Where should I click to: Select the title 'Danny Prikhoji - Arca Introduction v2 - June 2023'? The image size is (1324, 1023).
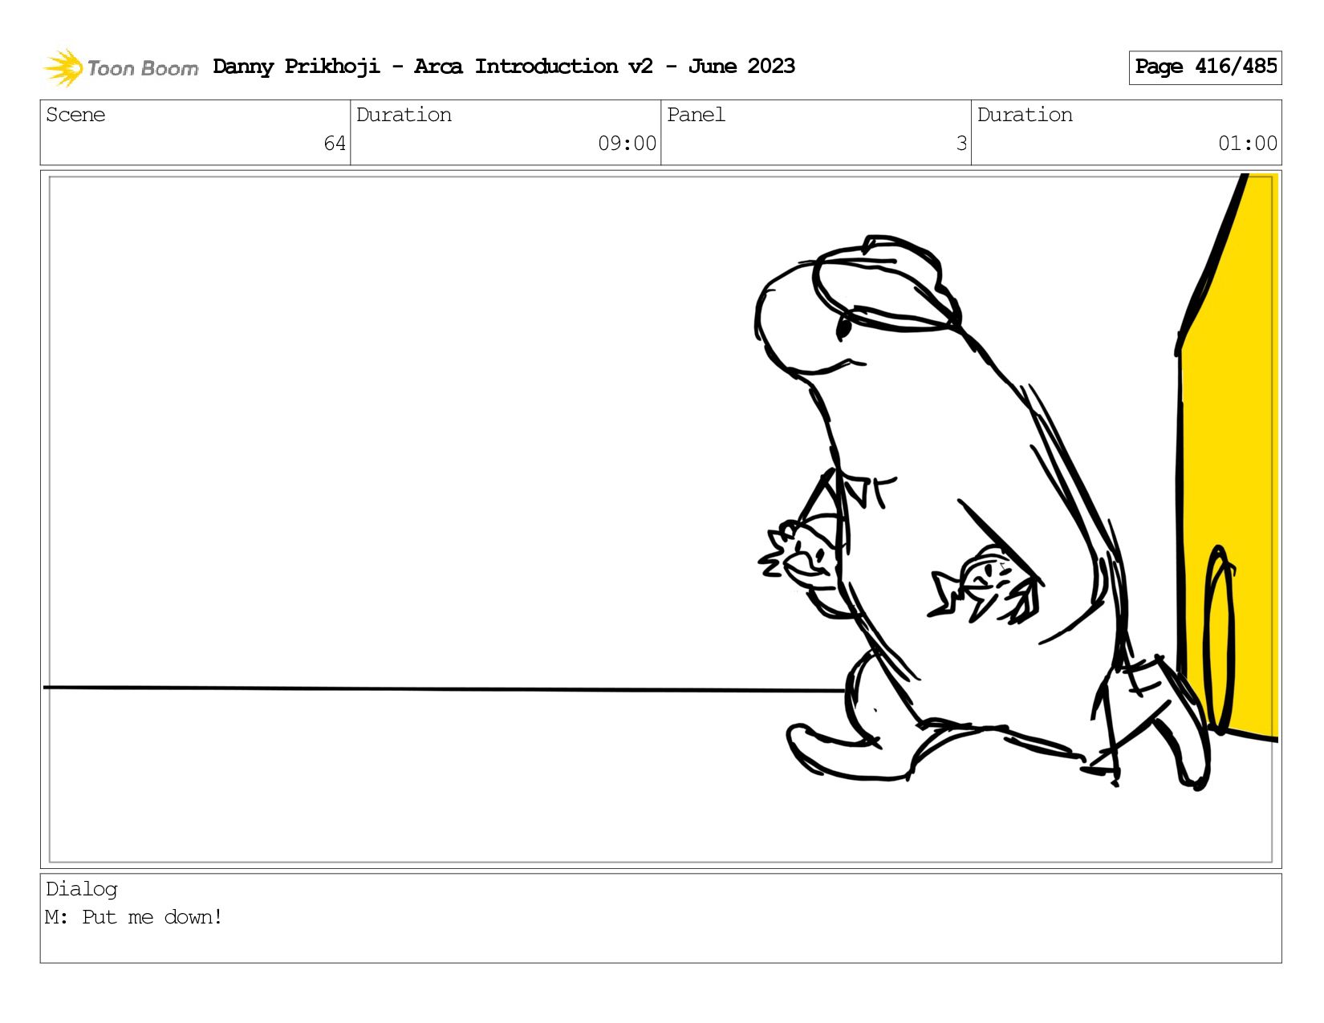[x=504, y=67]
